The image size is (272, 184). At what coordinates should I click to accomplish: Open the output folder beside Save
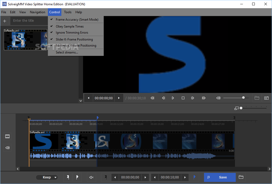coord(241,177)
